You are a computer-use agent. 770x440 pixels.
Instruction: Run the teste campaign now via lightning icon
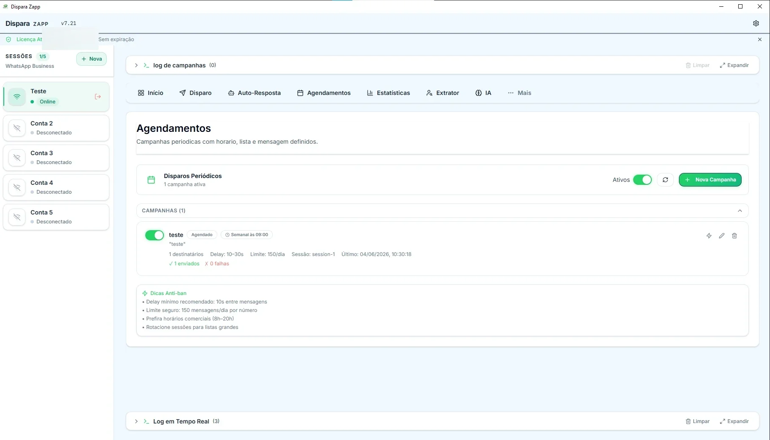pyautogui.click(x=709, y=236)
